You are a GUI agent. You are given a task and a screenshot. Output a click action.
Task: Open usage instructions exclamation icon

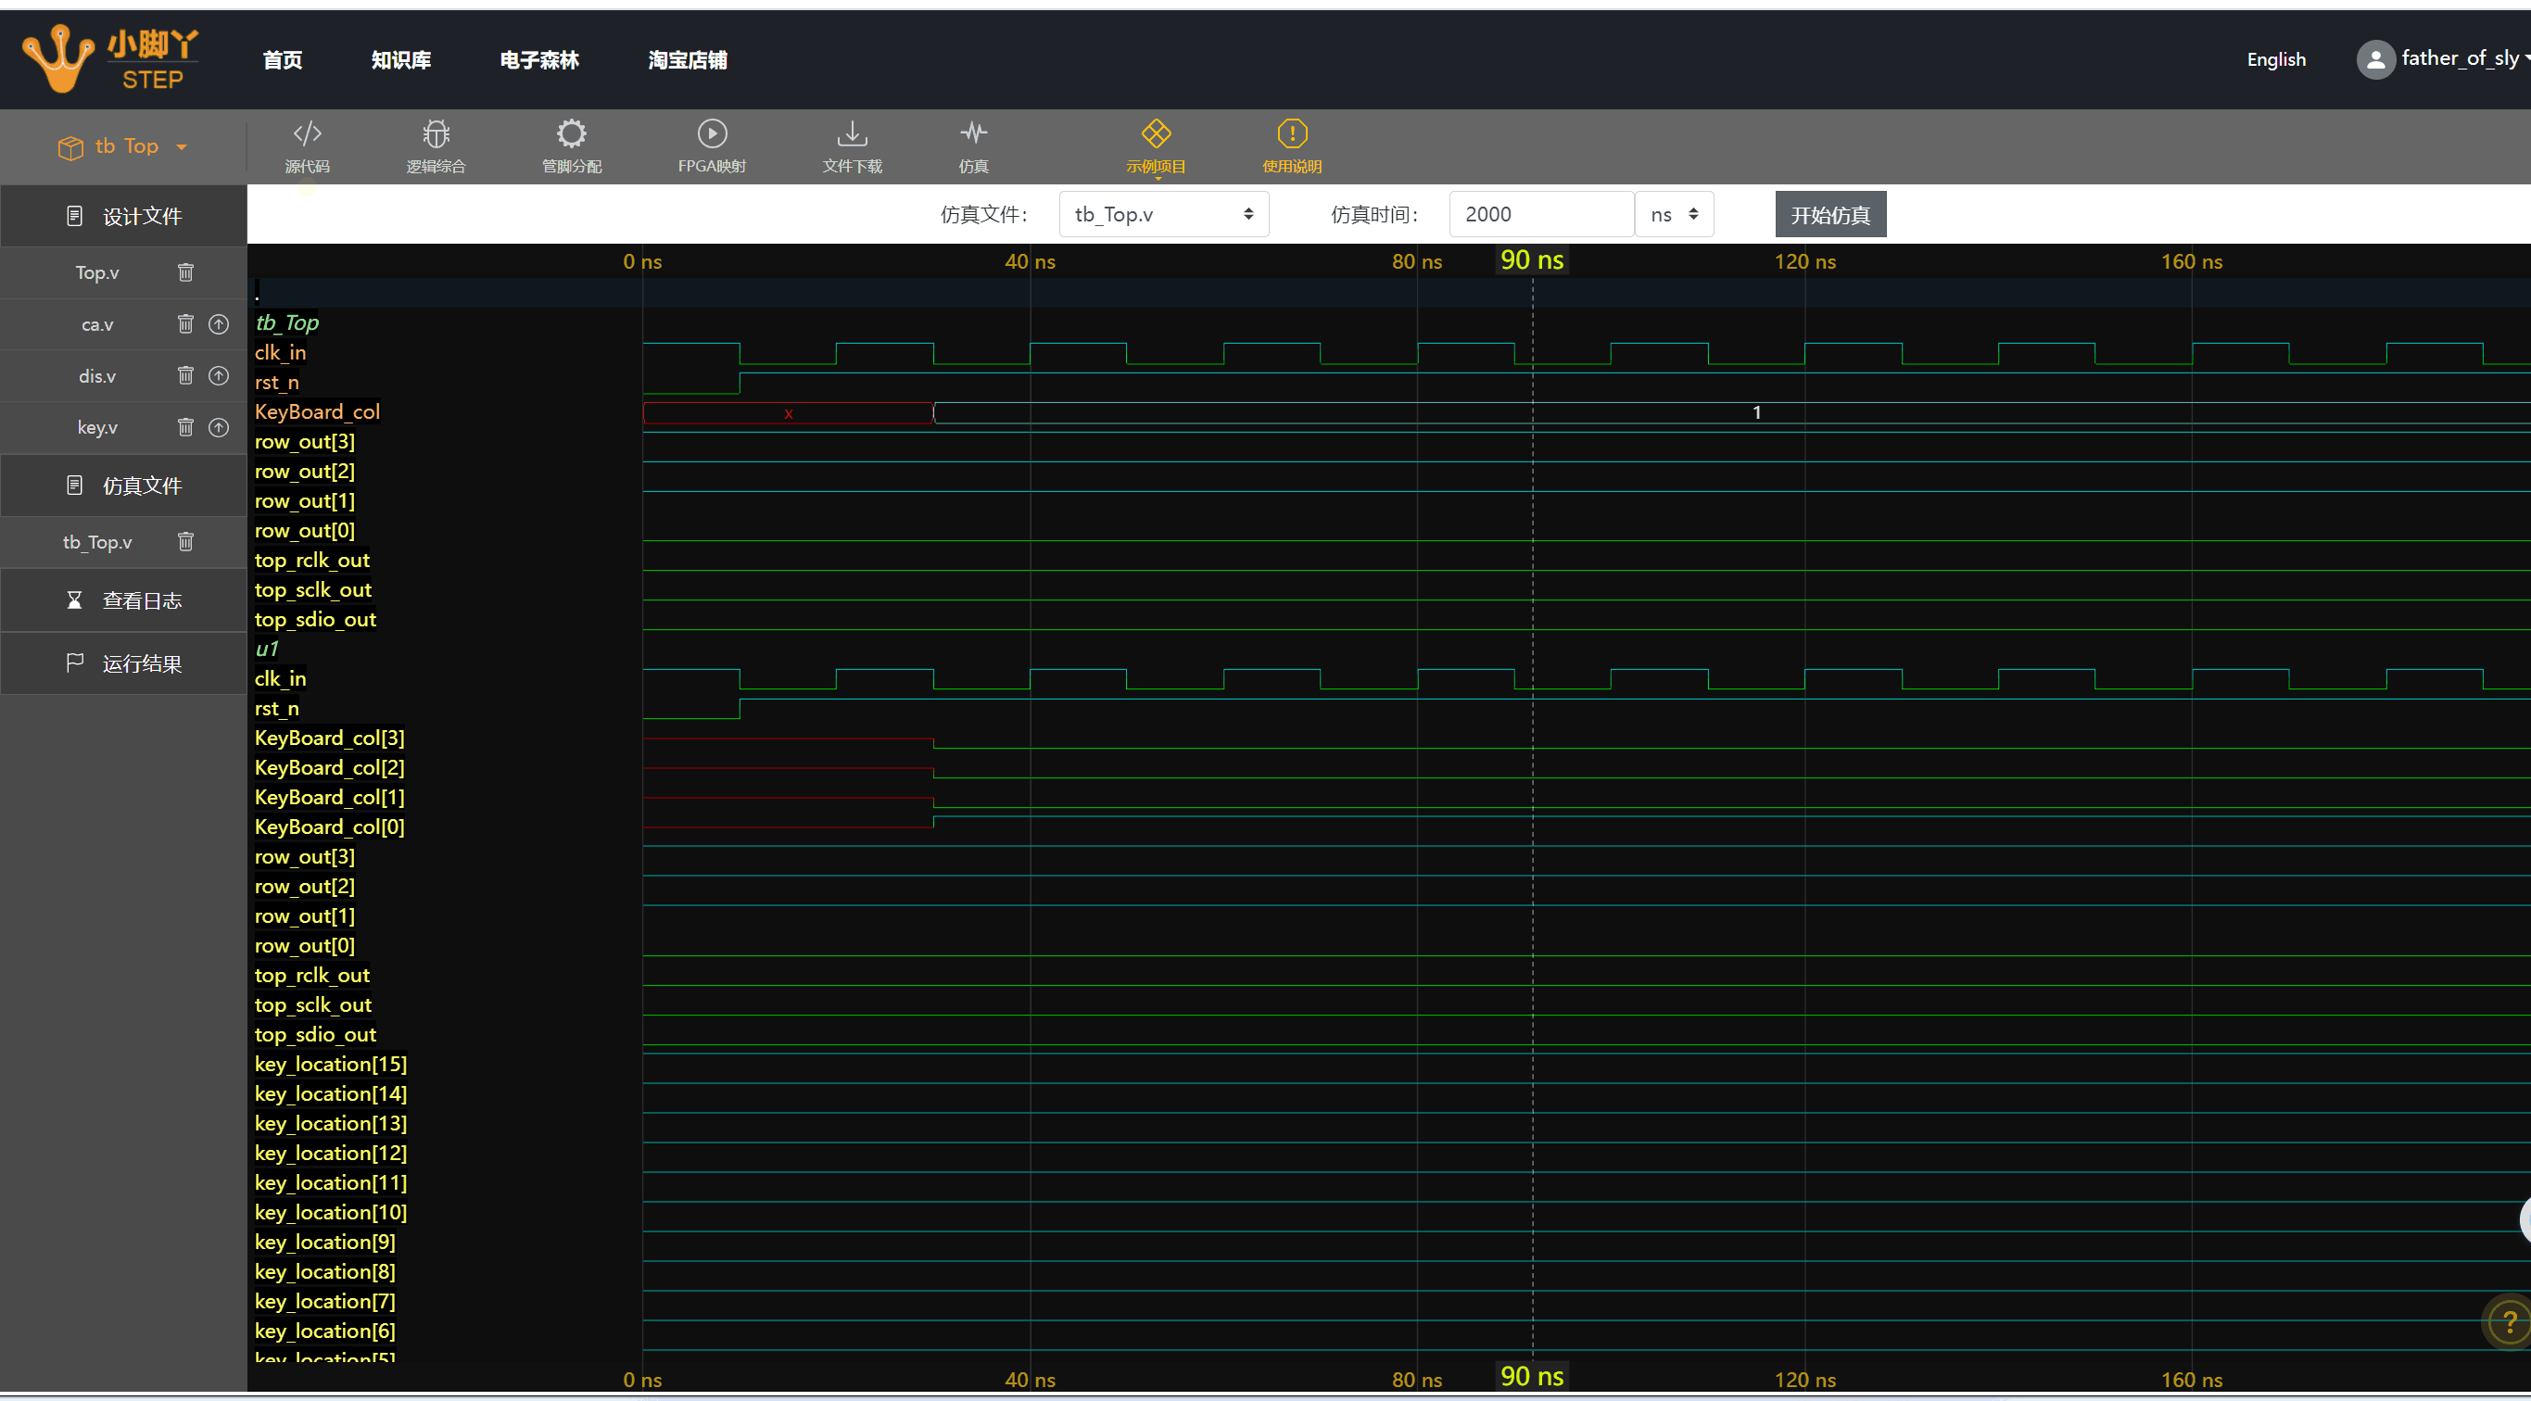pos(1291,133)
